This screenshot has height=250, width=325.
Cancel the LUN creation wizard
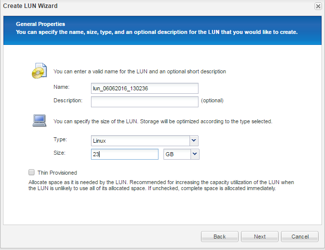pos(299,237)
